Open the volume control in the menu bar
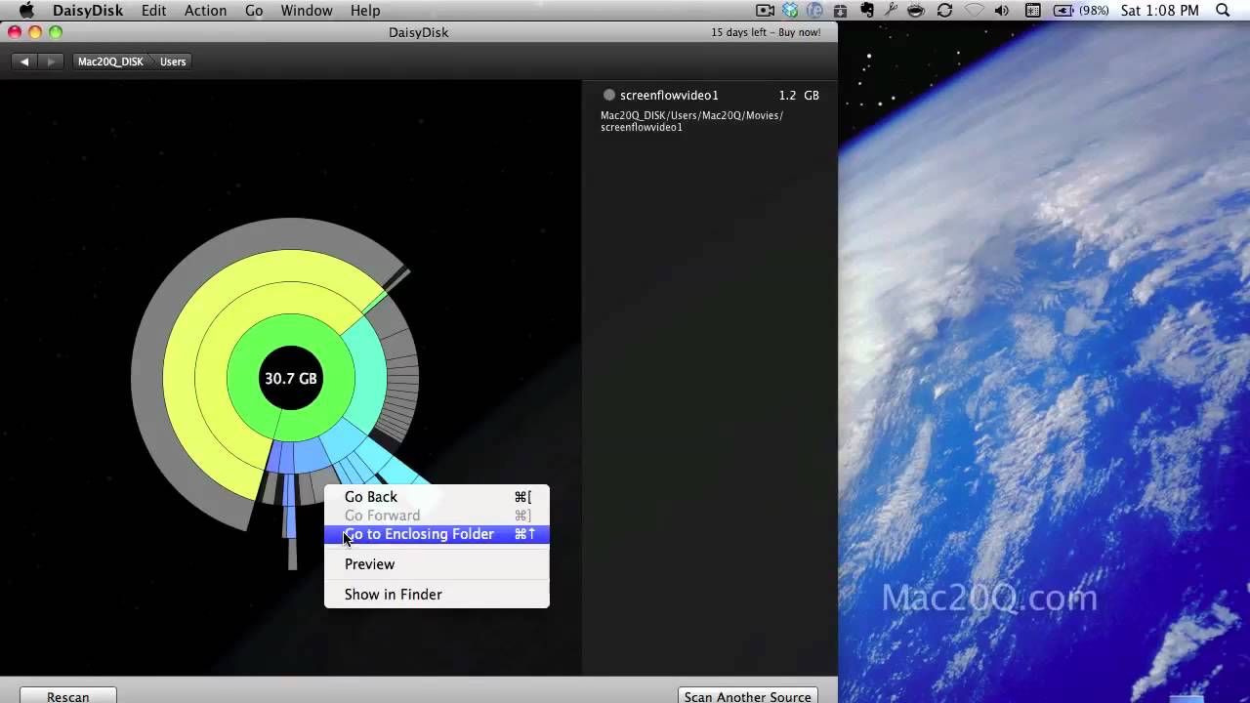This screenshot has height=703, width=1250. tap(1002, 11)
